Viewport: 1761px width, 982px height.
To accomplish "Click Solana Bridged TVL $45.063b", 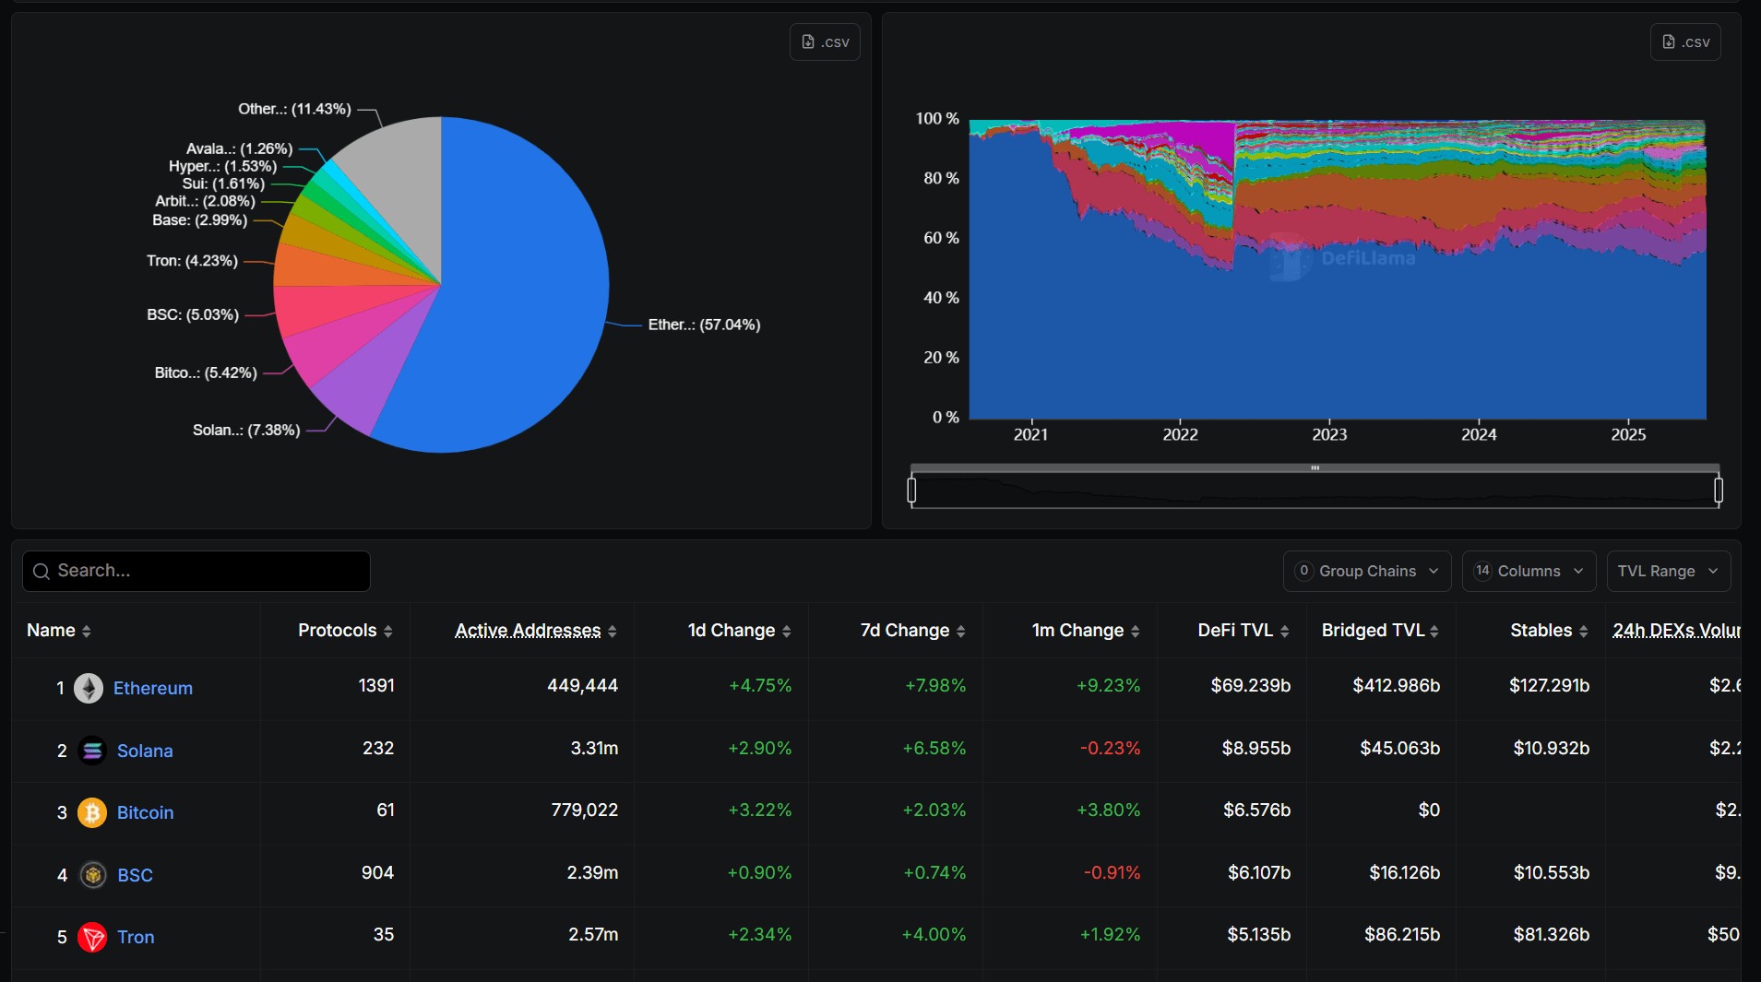I will 1399,748.
